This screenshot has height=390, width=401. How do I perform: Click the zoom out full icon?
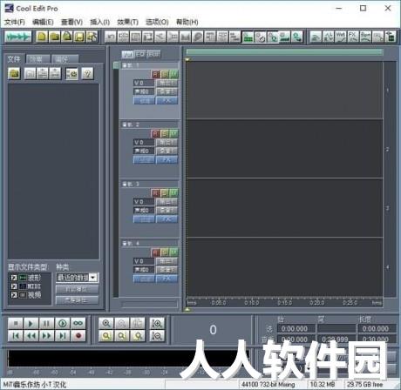click(x=138, y=323)
